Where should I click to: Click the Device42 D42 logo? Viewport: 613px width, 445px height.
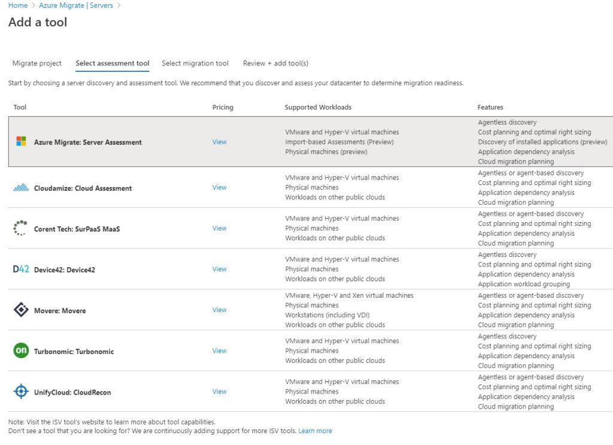pos(21,269)
